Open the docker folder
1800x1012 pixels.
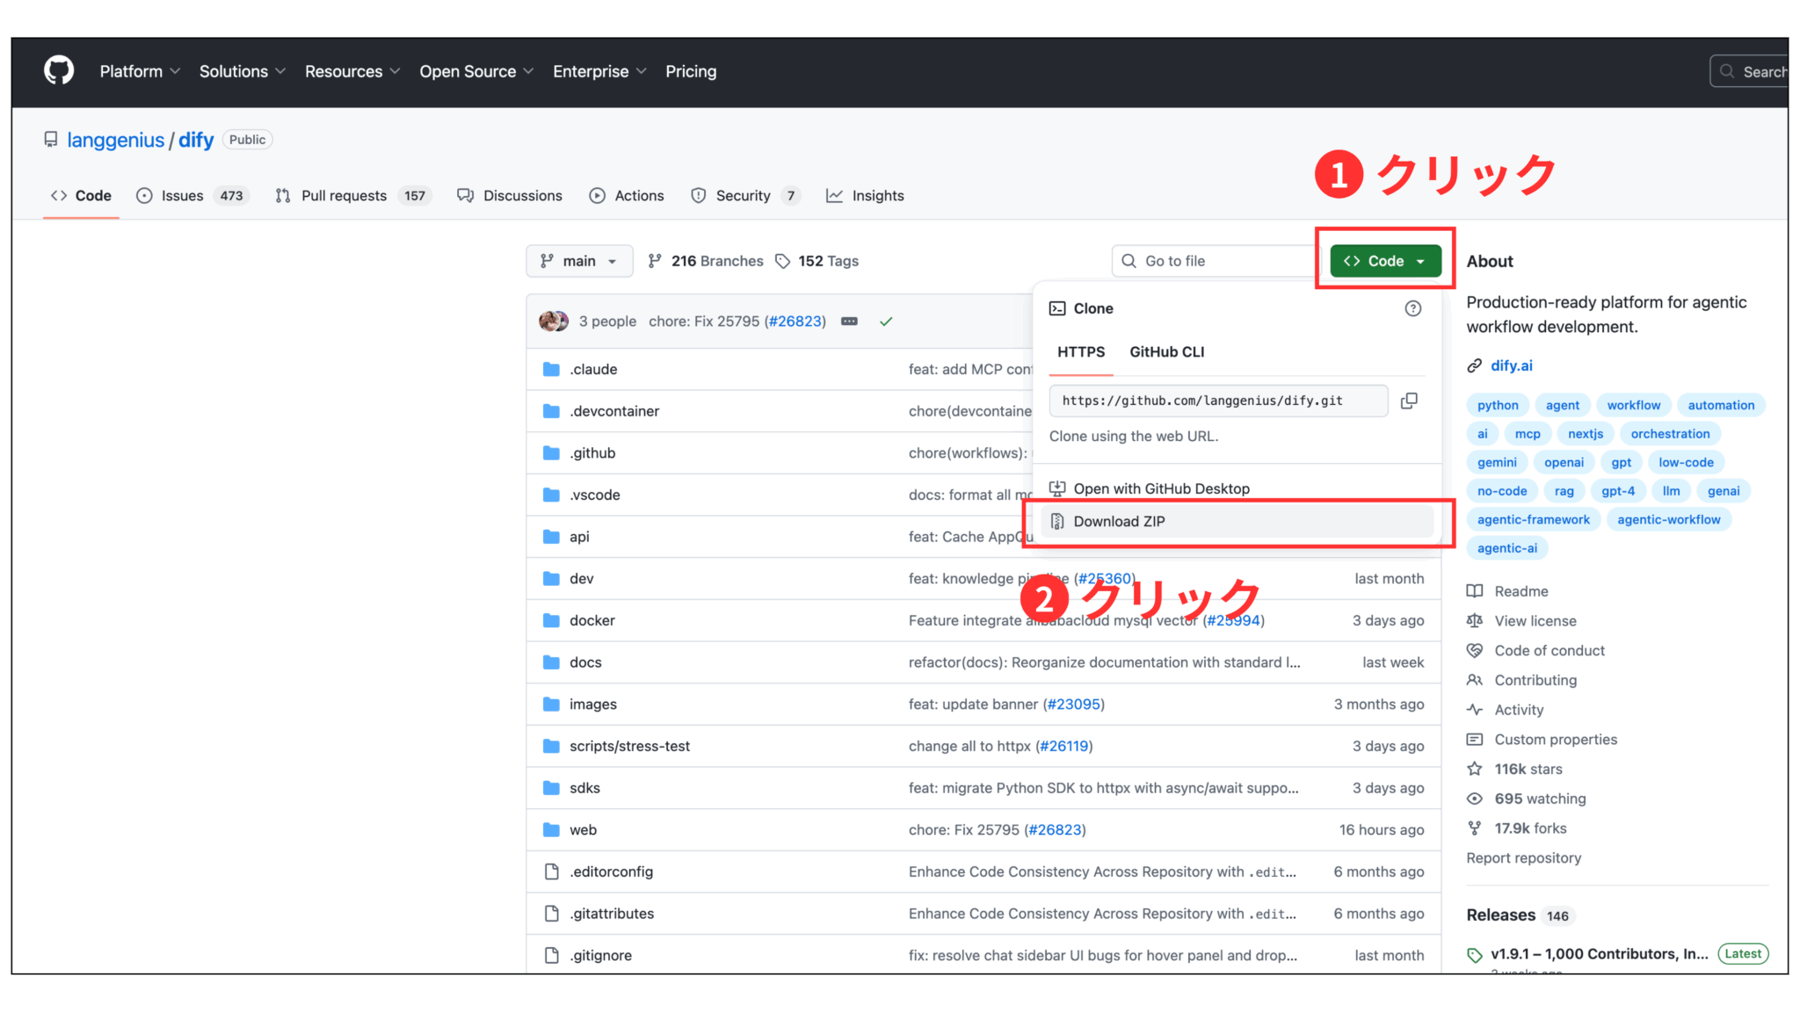591,619
